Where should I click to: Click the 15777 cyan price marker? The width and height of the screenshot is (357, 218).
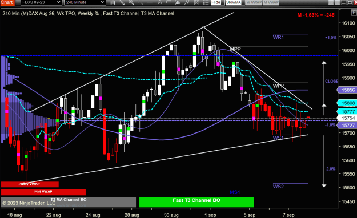click(x=347, y=111)
